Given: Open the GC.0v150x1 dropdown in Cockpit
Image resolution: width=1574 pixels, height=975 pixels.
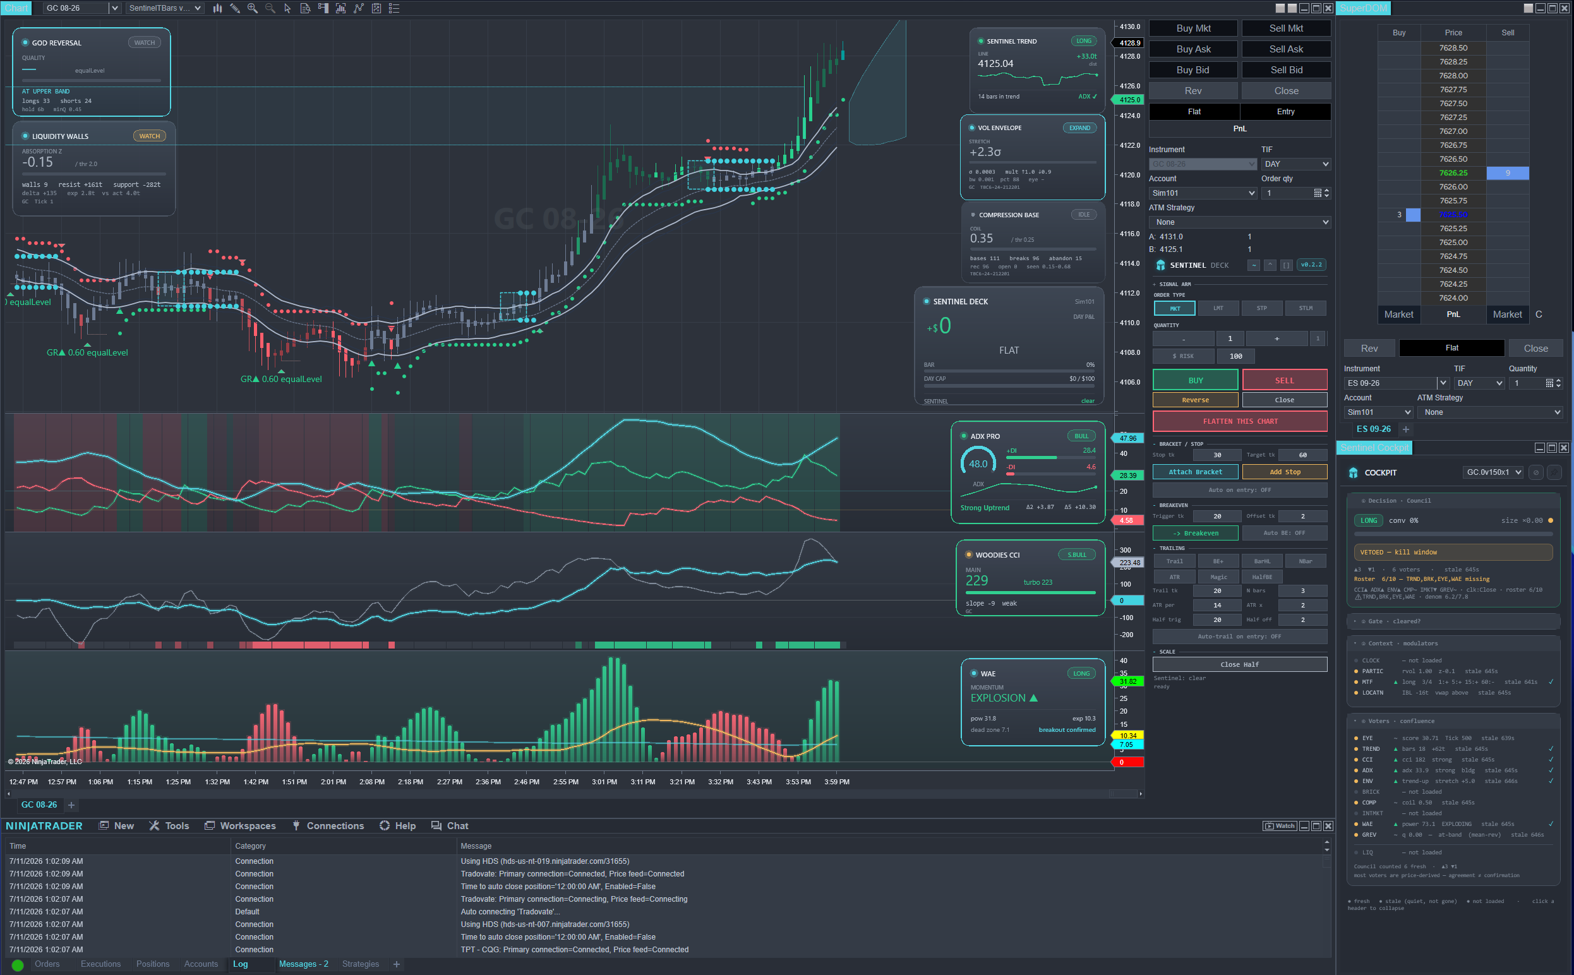Looking at the screenshot, I should coord(1493,473).
